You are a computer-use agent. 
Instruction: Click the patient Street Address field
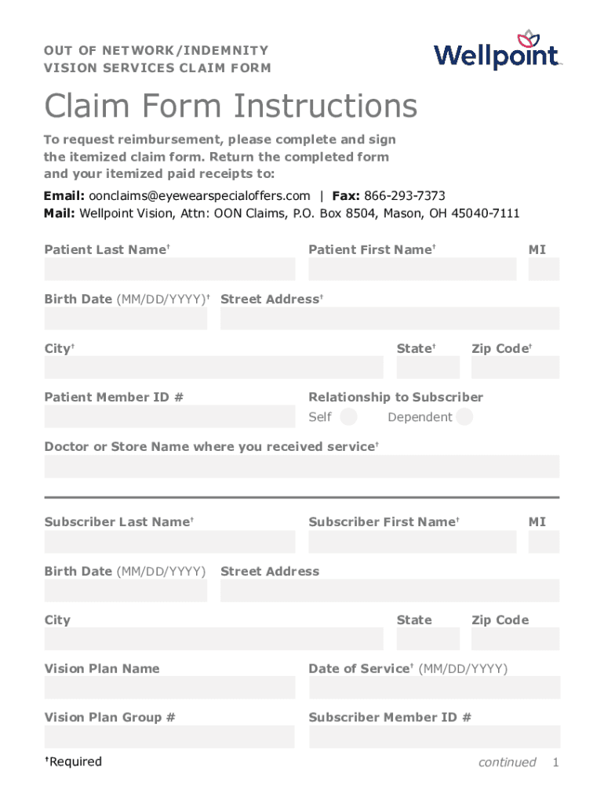pyautogui.click(x=390, y=318)
